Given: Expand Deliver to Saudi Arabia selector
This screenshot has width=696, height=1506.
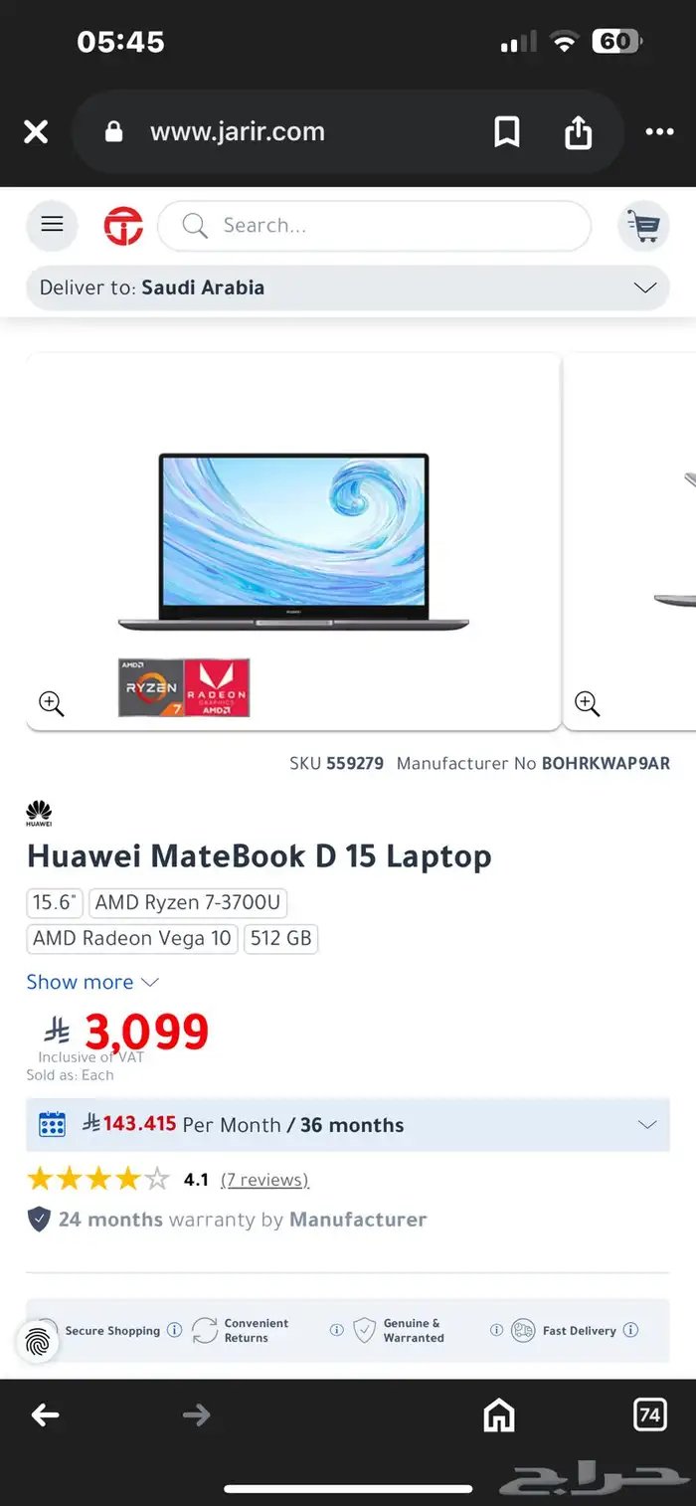Looking at the screenshot, I should (x=348, y=287).
